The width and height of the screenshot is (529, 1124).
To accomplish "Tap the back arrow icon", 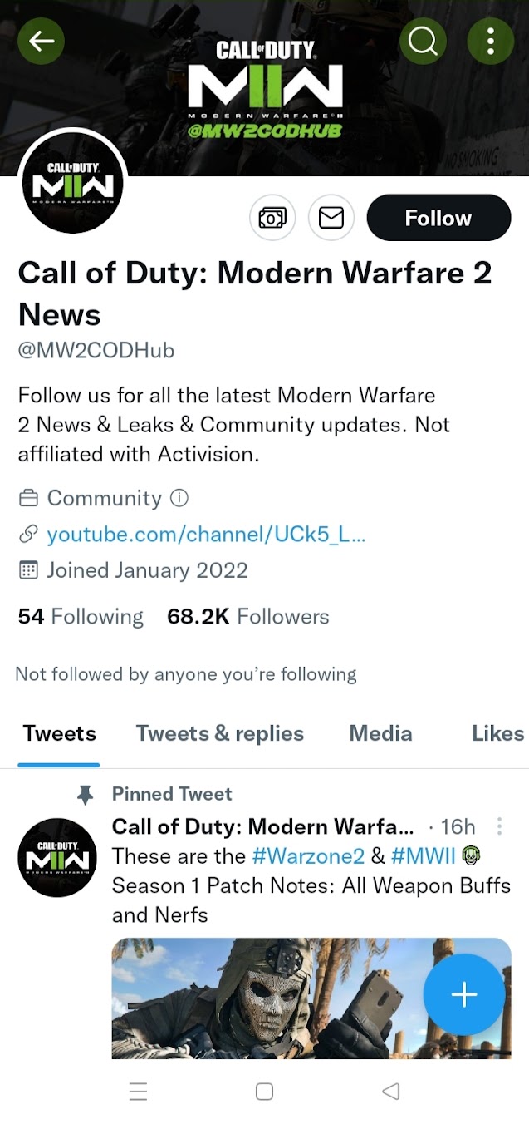I will [41, 40].
